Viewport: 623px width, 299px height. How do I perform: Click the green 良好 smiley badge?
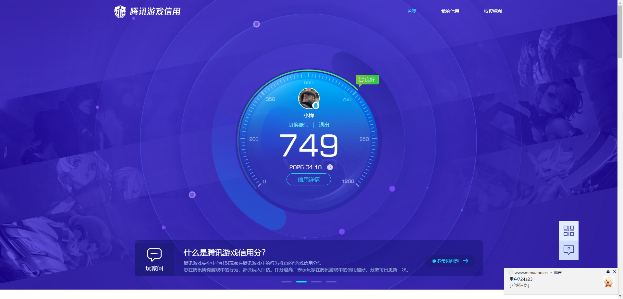pos(367,79)
